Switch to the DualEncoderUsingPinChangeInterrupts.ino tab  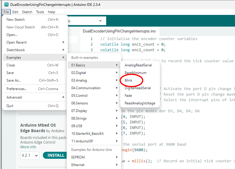(119, 31)
